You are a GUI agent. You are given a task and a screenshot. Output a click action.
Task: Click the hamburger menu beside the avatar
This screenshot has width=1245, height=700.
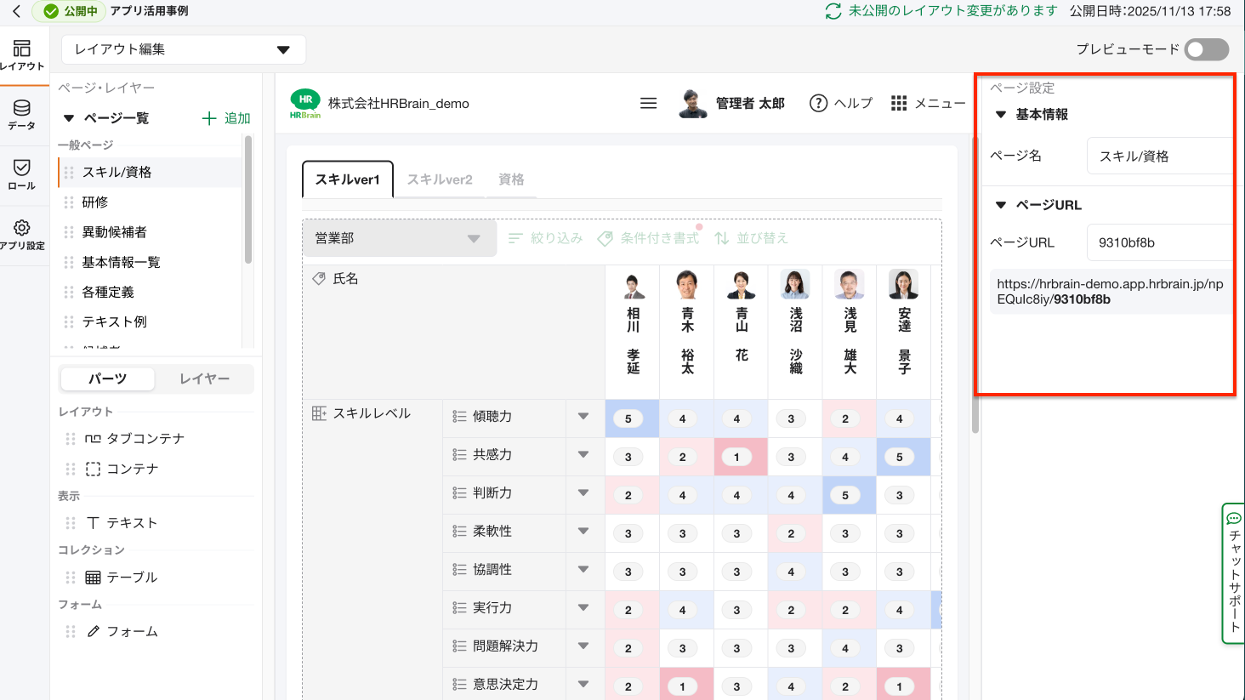point(649,102)
